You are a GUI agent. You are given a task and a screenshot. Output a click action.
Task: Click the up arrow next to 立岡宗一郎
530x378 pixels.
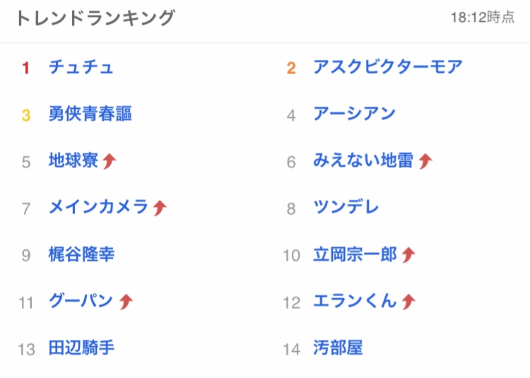[x=408, y=255]
